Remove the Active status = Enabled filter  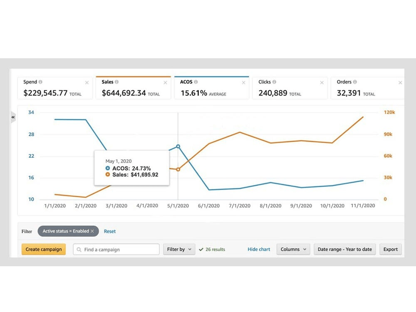click(92, 231)
